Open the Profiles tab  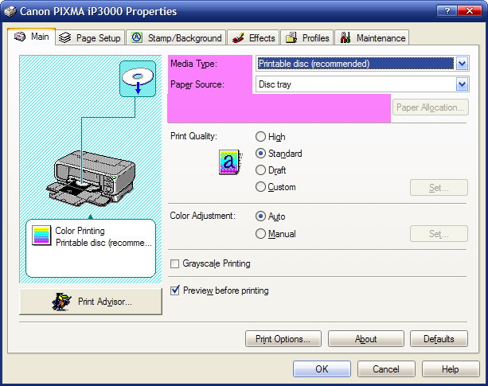(x=307, y=38)
